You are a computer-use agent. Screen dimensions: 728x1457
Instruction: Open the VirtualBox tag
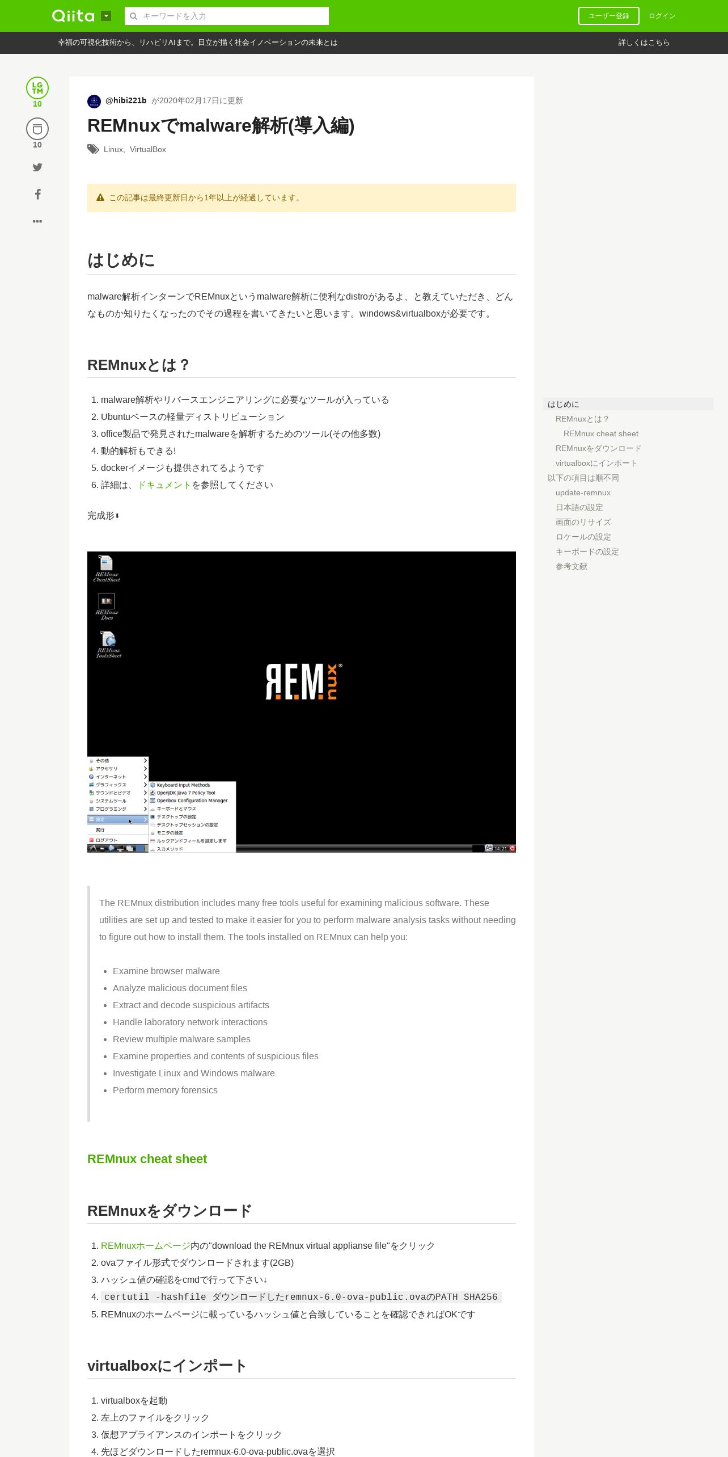coord(148,149)
